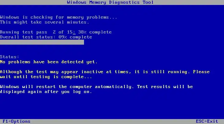Click 'Windows will restart the computer automatically' text

[67, 87]
